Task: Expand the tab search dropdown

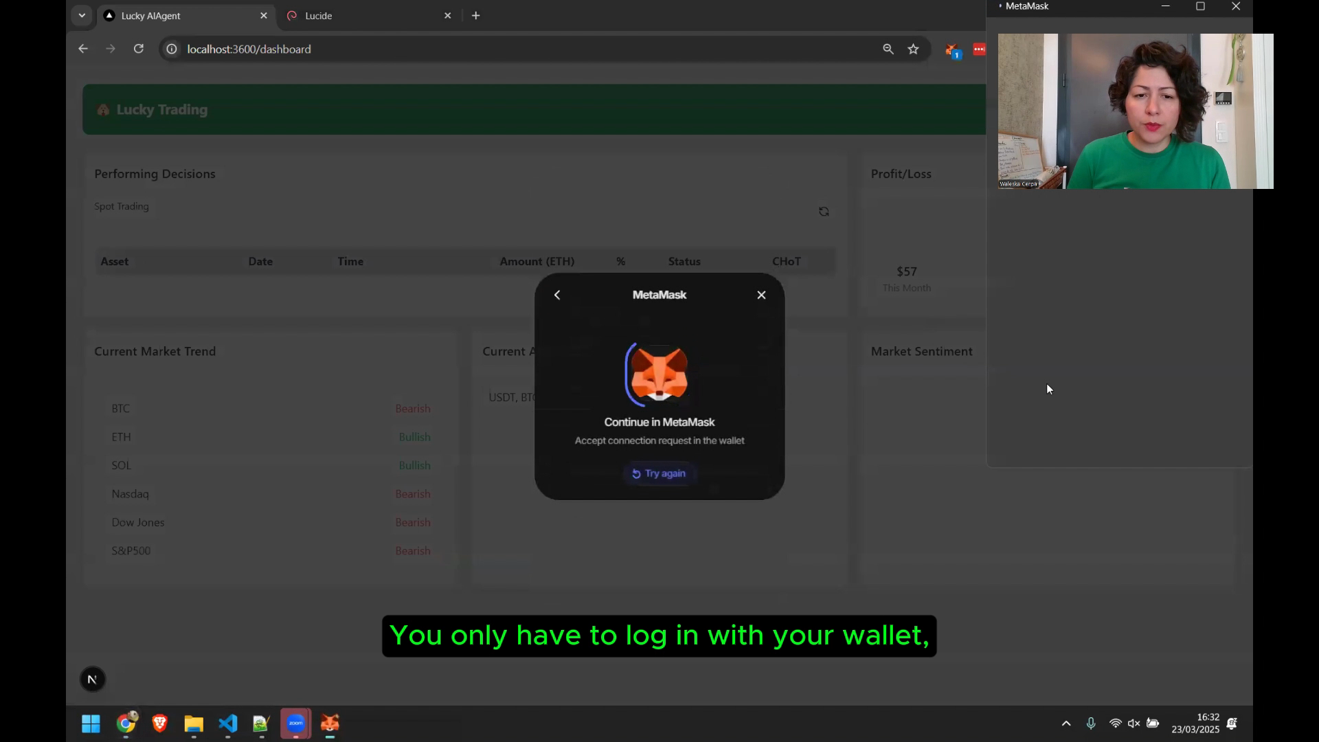Action: (x=82, y=15)
